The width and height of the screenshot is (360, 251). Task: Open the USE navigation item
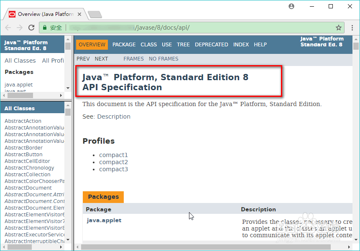pyautogui.click(x=167, y=44)
